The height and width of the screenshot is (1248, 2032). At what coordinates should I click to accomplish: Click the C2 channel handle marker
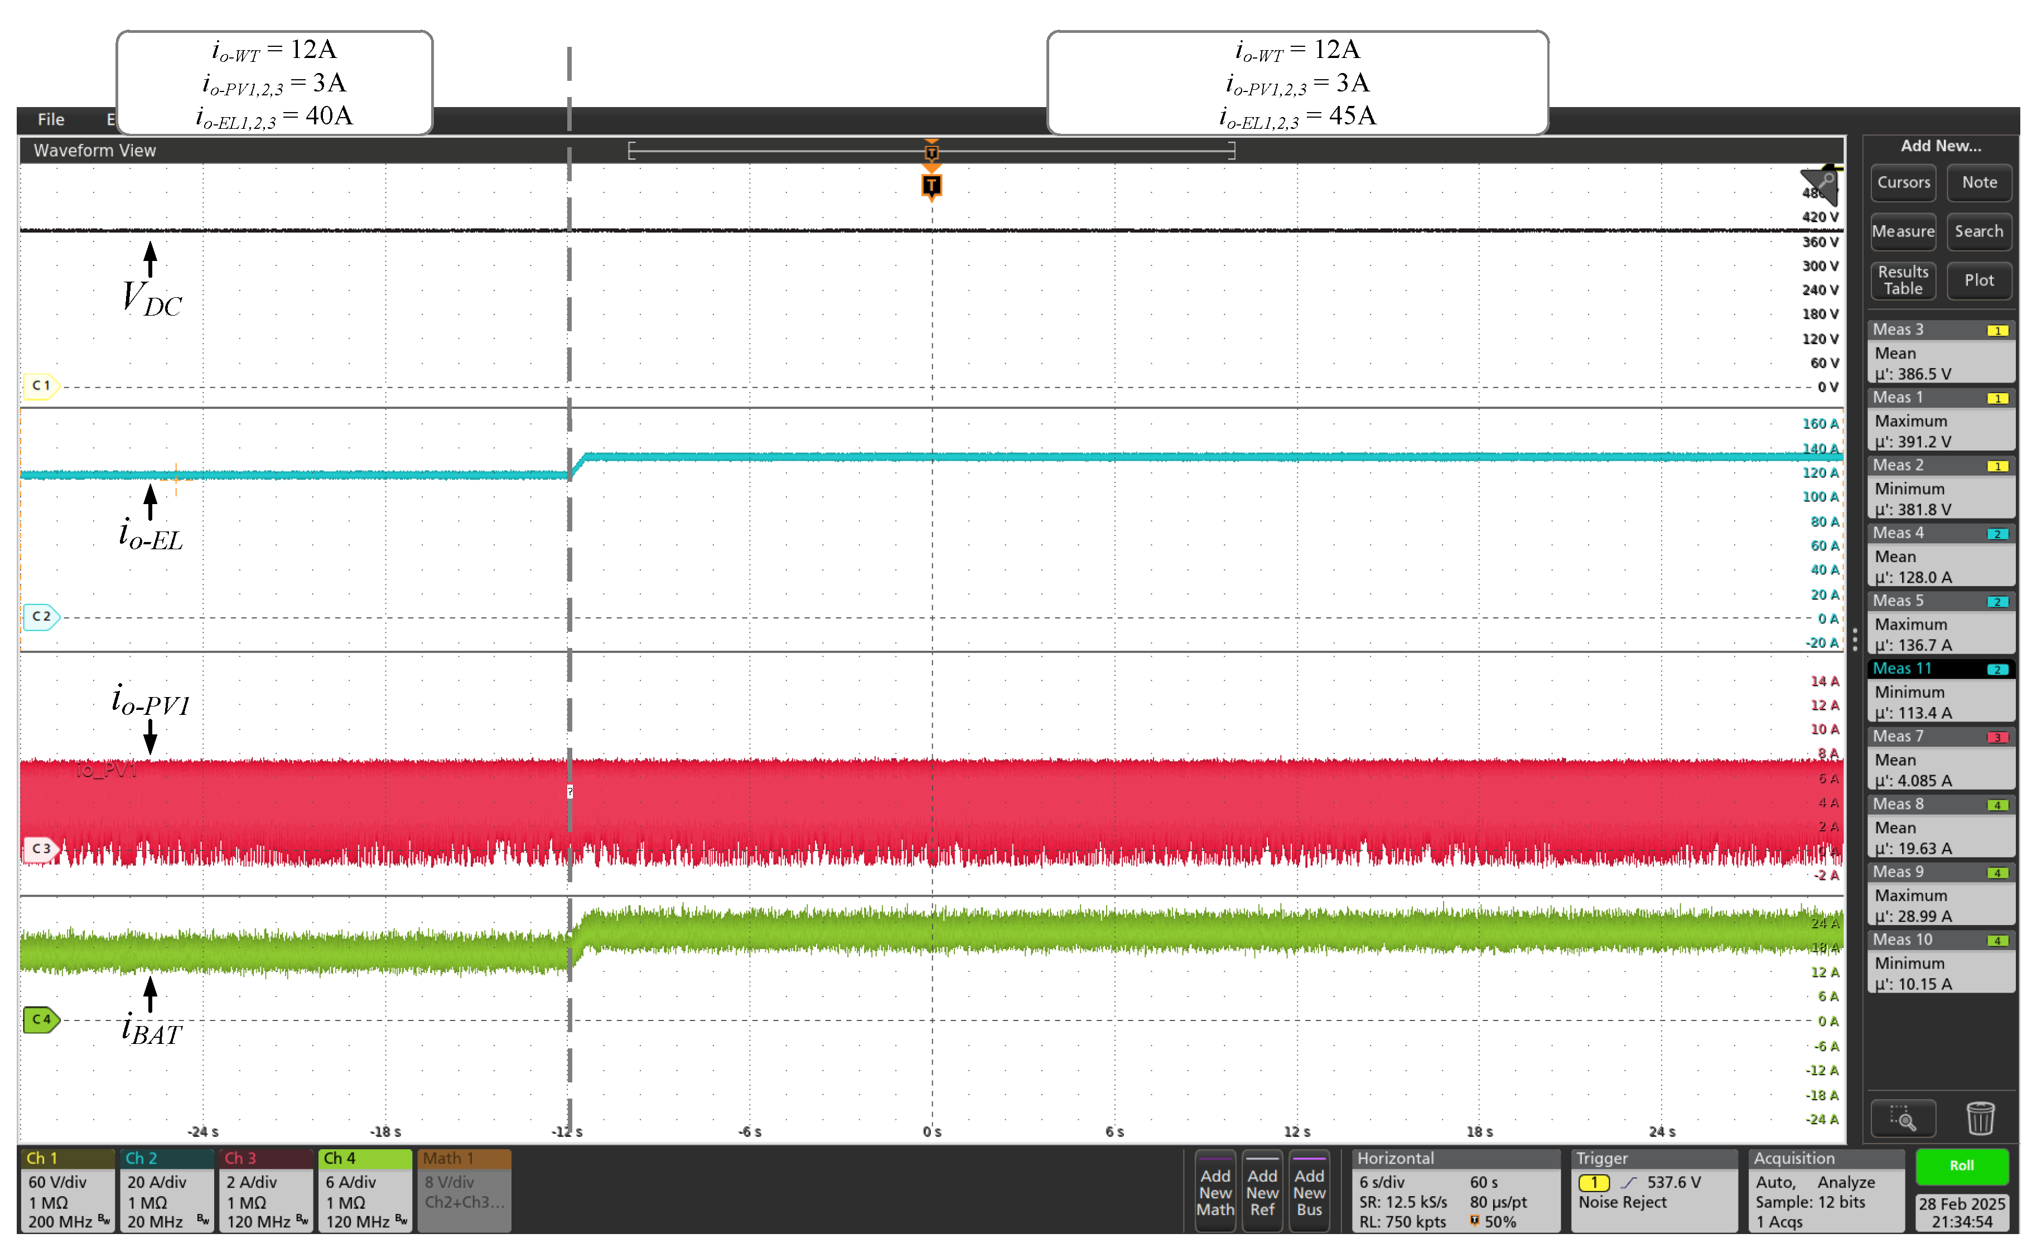click(x=40, y=617)
